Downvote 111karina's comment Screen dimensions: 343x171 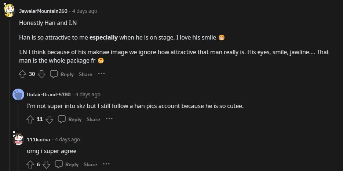point(47,164)
